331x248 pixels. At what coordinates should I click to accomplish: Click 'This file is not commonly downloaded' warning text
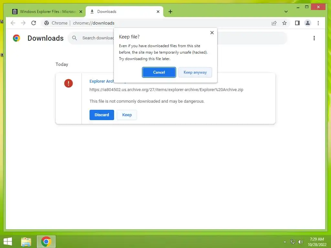(147, 101)
